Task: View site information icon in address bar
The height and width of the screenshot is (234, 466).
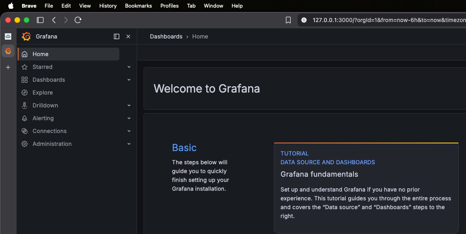Action: pyautogui.click(x=304, y=20)
